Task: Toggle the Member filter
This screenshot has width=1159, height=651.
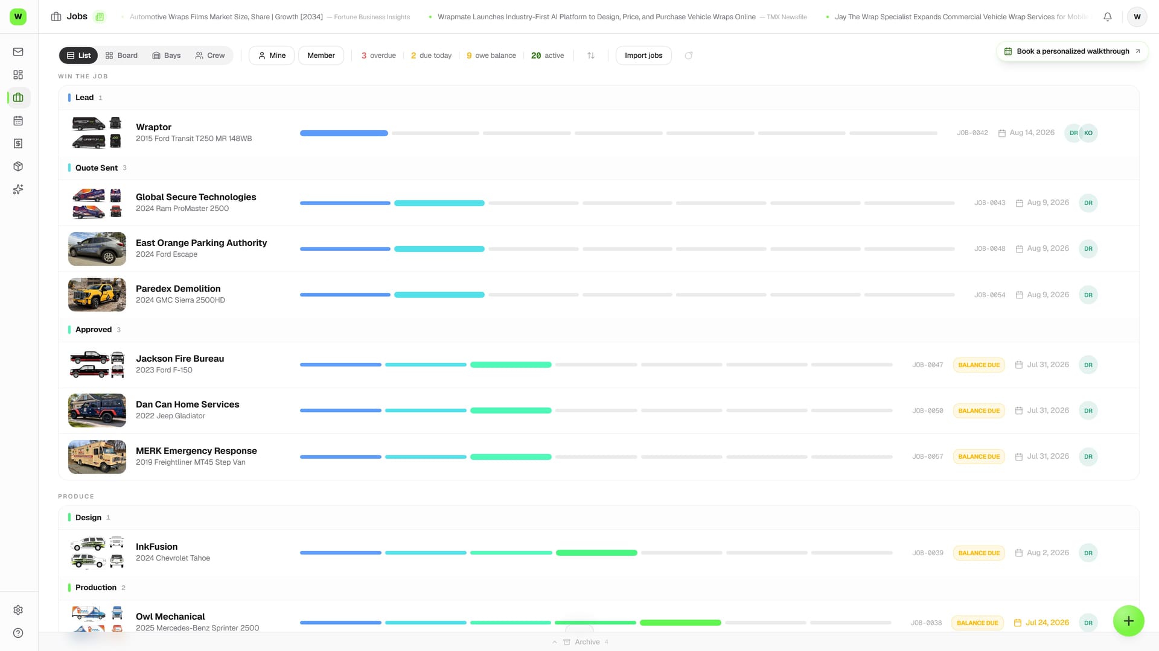Action: (321, 55)
